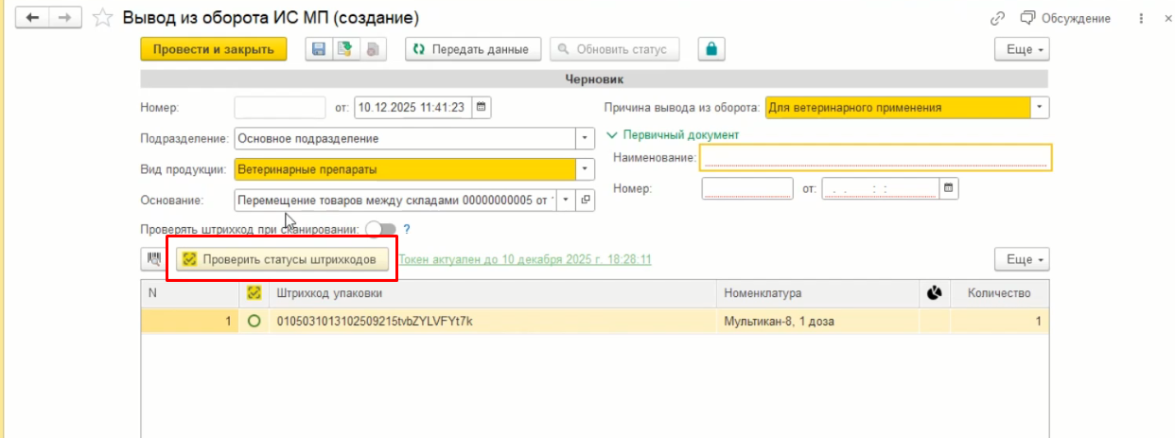Image resolution: width=1175 pixels, height=438 pixels.
Task: Open the top "Еще" menu
Action: [x=1025, y=49]
